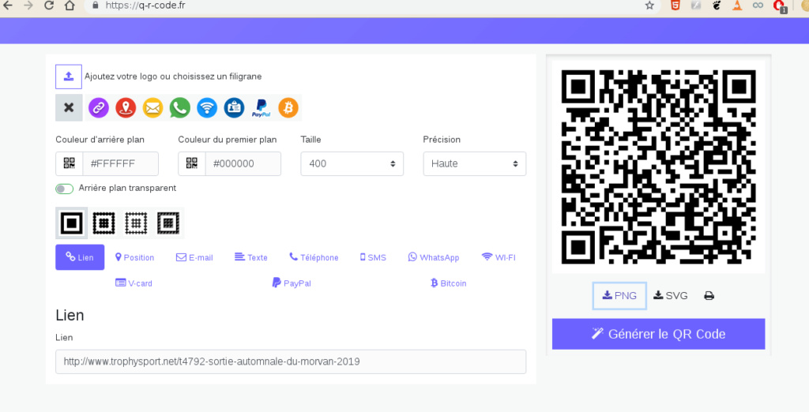Click Générer le QR Code button

click(x=658, y=334)
